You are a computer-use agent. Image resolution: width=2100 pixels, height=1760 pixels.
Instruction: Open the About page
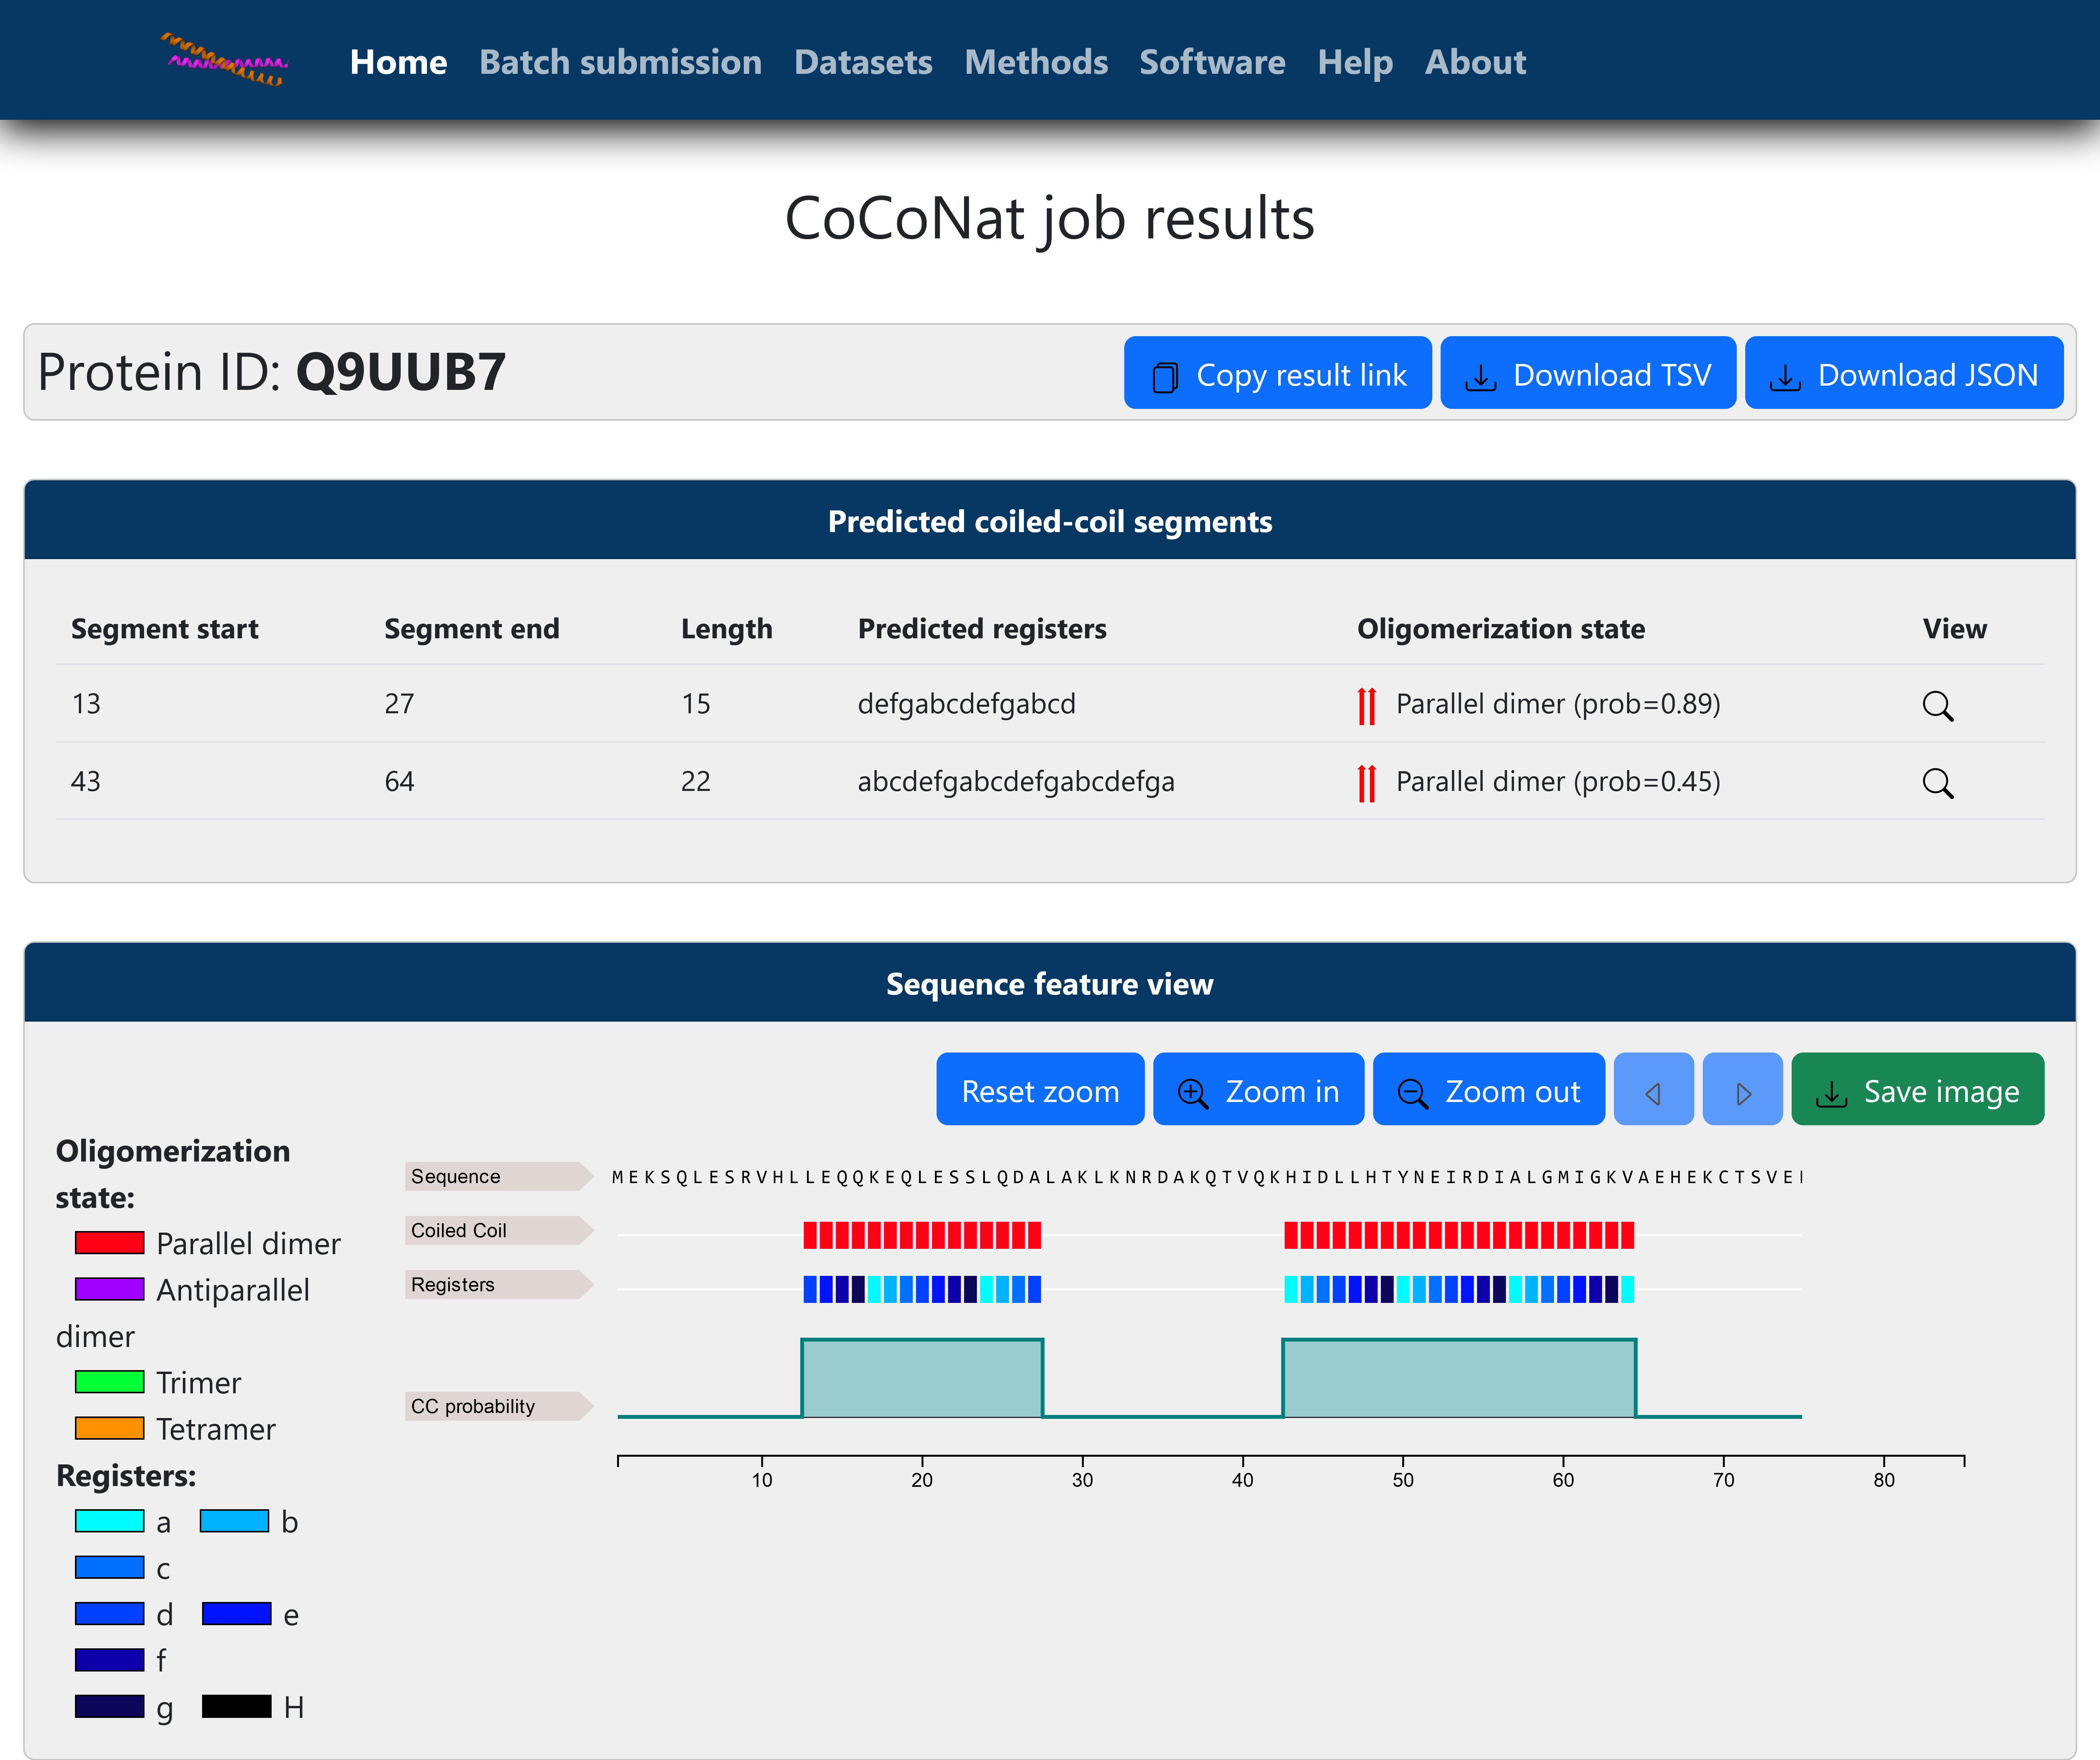(1475, 62)
